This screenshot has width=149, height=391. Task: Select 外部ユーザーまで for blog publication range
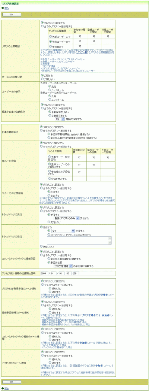coord(50,36)
